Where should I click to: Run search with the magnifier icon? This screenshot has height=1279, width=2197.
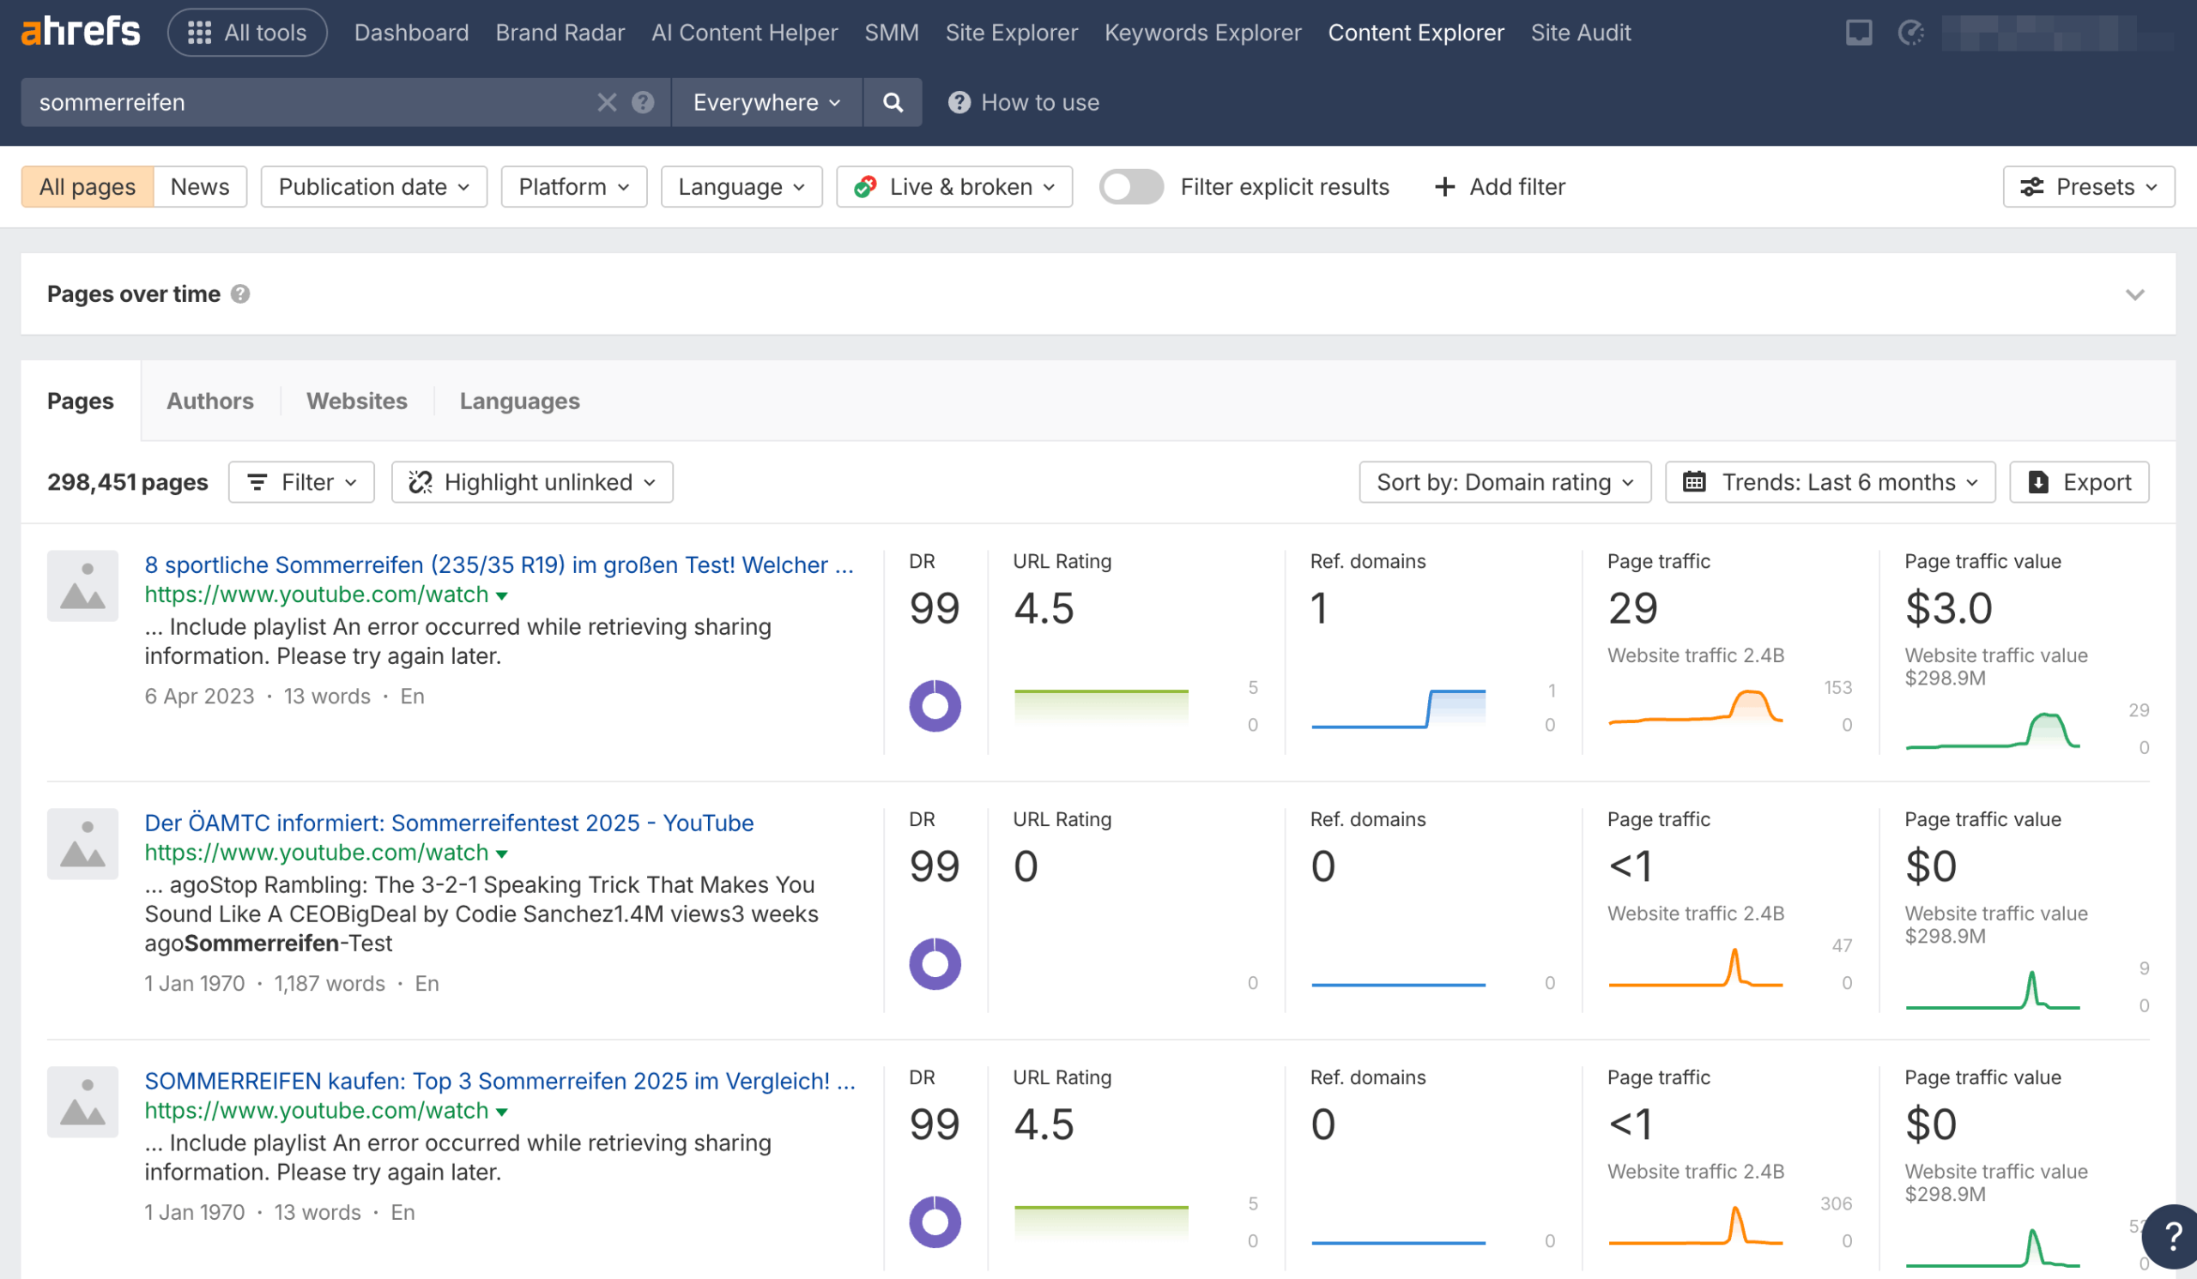coord(893,103)
